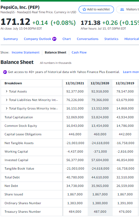Switch to the Chart tab

click(x=67, y=39)
